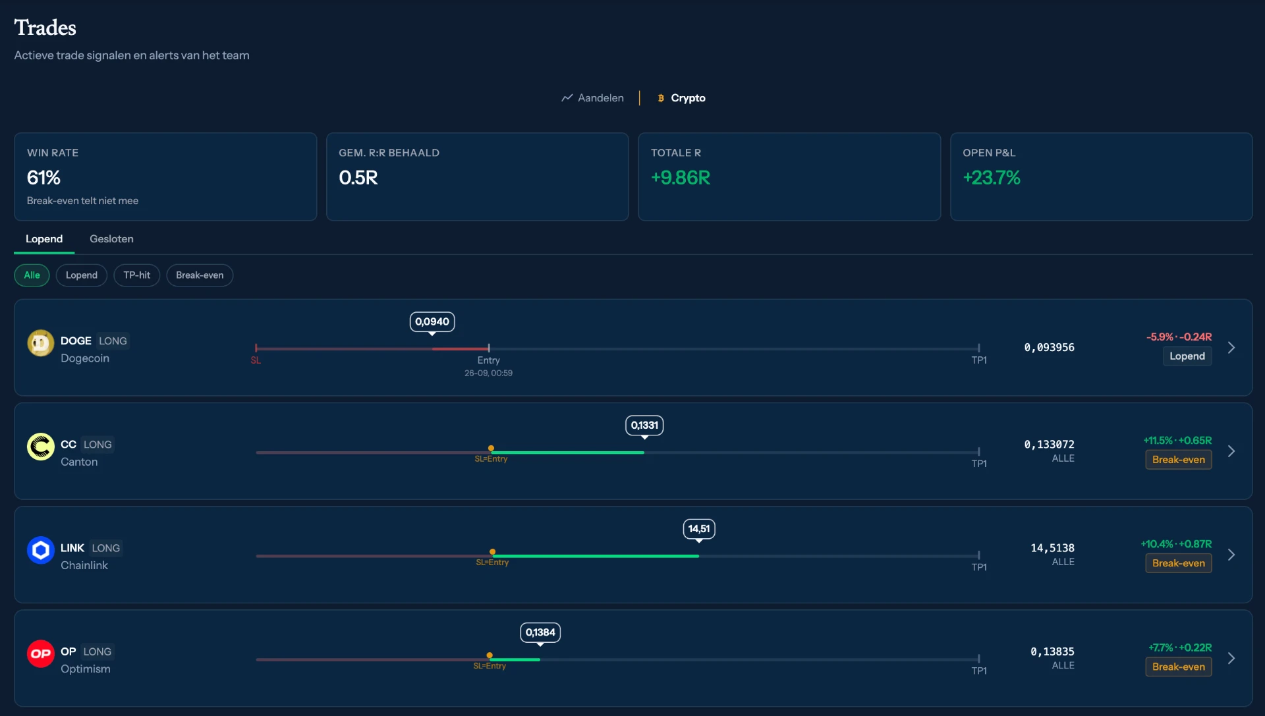Click the SL marker on DOGE bar
The height and width of the screenshot is (716, 1265).
pos(256,348)
